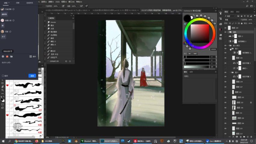Click the create new tool preset icon
Viewport: 256px width, 144px height.
point(66,61)
